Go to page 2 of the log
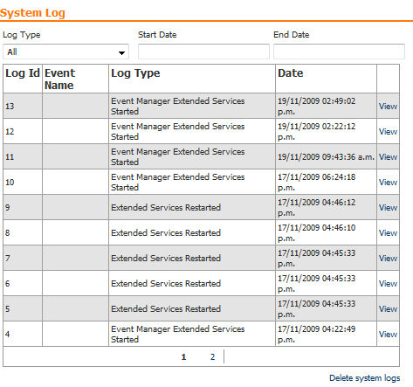Screen dimensions: 413x387 click(x=213, y=356)
